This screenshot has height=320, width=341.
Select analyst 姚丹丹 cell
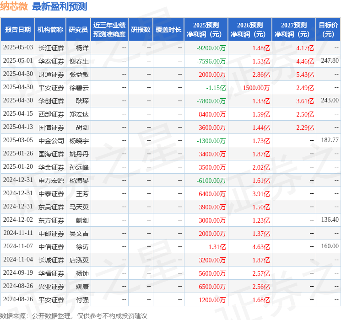pyautogui.click(x=79, y=154)
